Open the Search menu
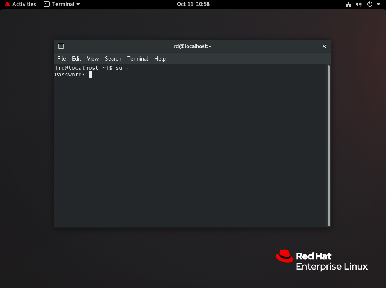386x288 pixels. 113,59
